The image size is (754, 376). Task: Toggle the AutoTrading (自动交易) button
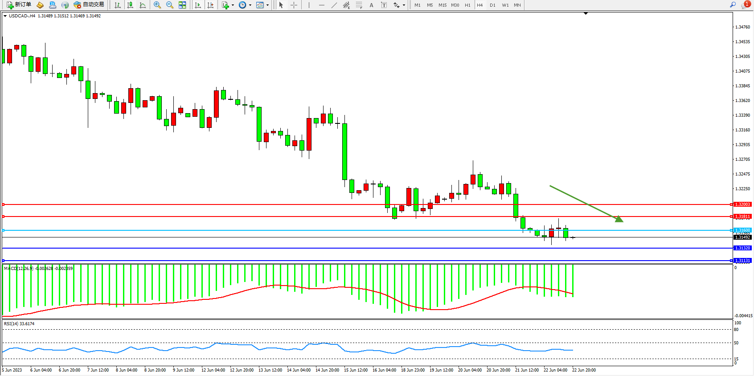(89, 5)
